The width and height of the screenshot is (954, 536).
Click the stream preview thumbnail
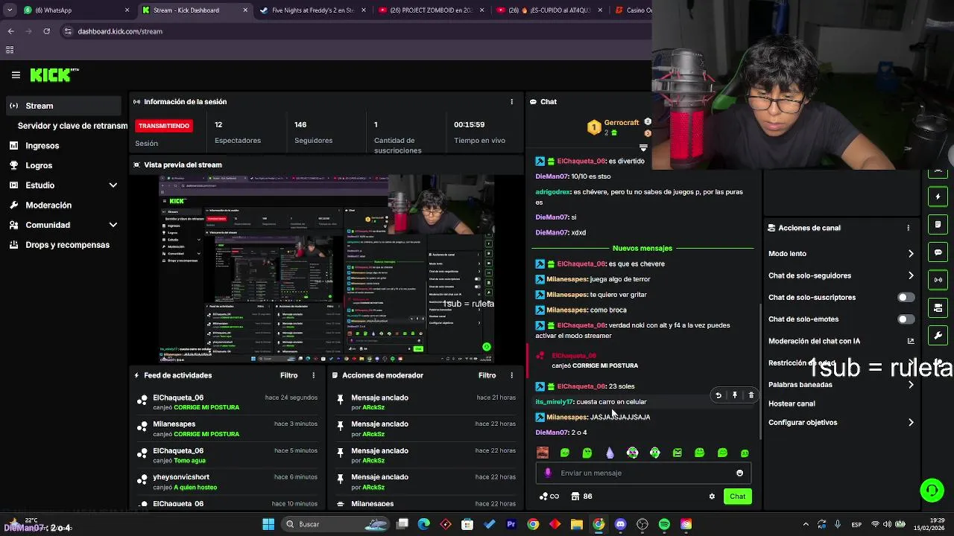pyautogui.click(x=326, y=268)
